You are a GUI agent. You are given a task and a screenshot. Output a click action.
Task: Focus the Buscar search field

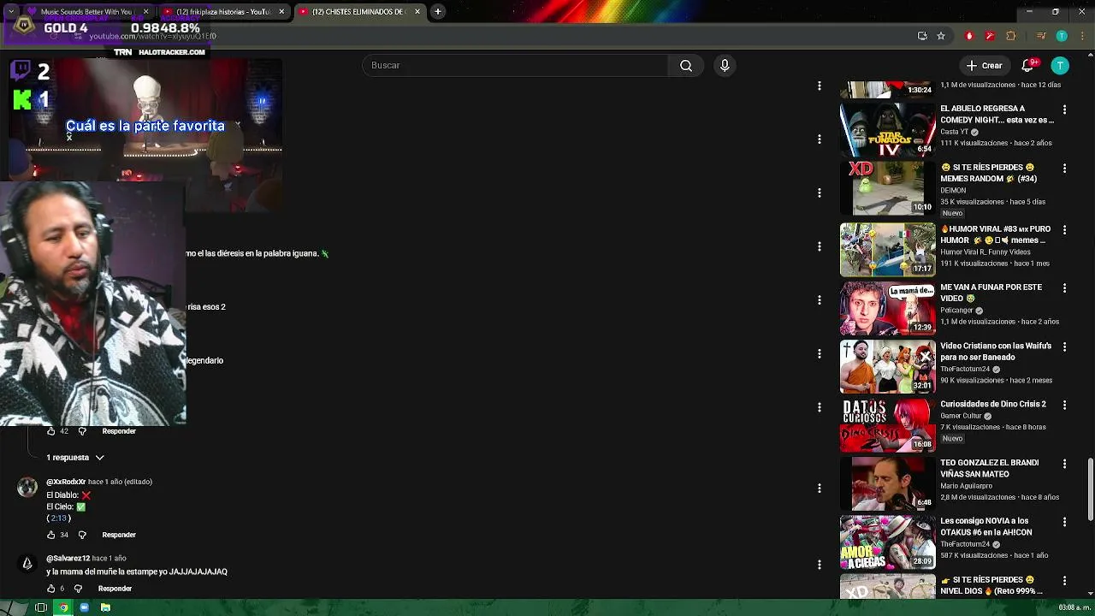coord(515,65)
